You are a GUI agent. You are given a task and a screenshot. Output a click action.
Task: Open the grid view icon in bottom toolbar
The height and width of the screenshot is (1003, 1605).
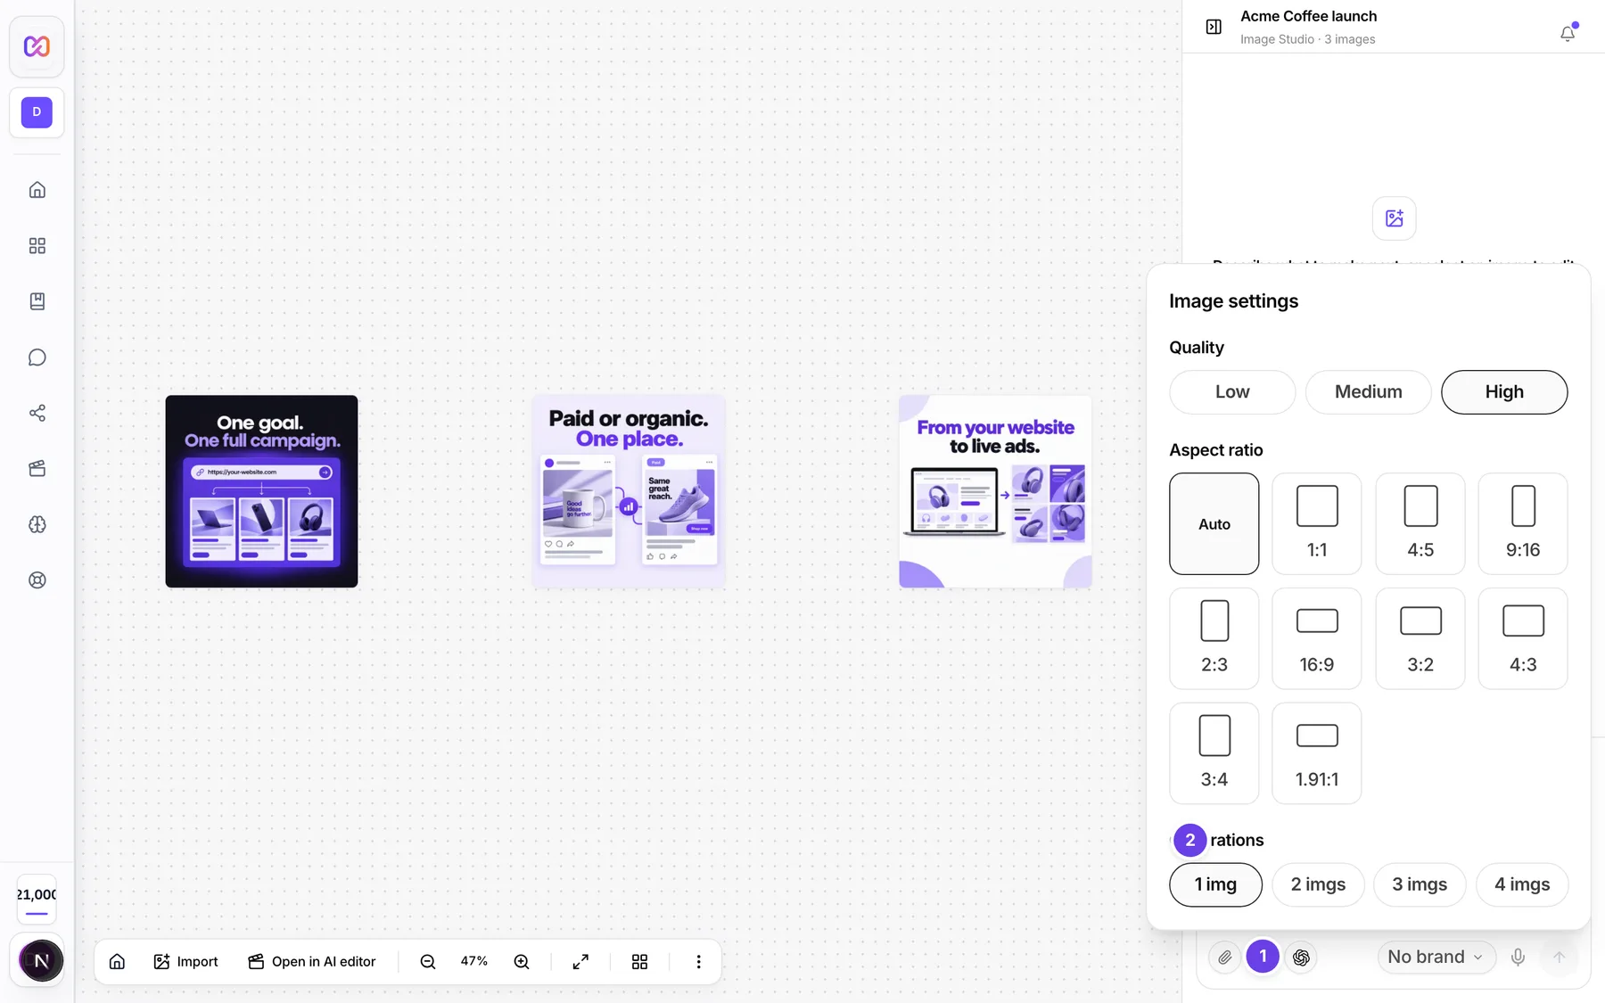point(639,961)
